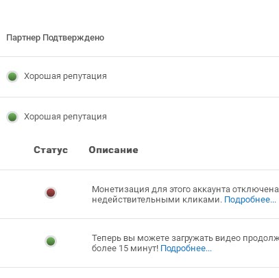The image size is (279, 278).
Task: Click the green dot of the Хорошая репутация row above Статус
Action: tap(12, 117)
